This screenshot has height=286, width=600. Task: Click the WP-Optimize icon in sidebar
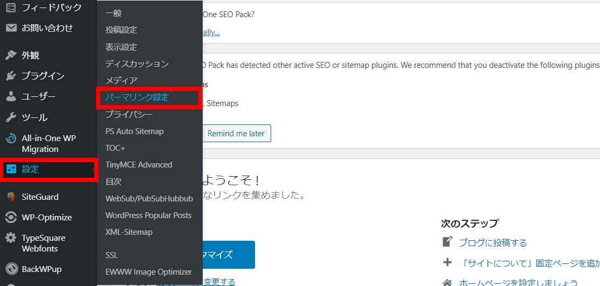(x=11, y=218)
